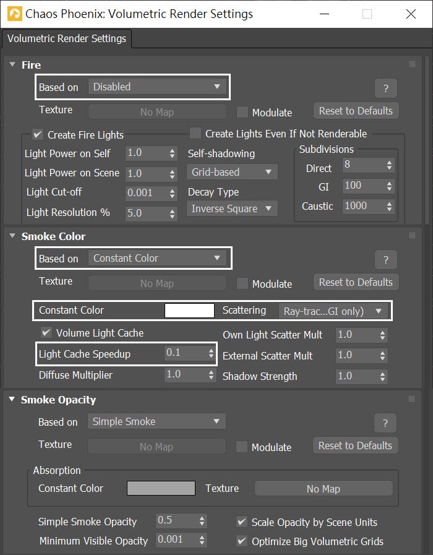Click the Chaos Phoenix title bar logo
The width and height of the screenshot is (433, 555).
14,14
